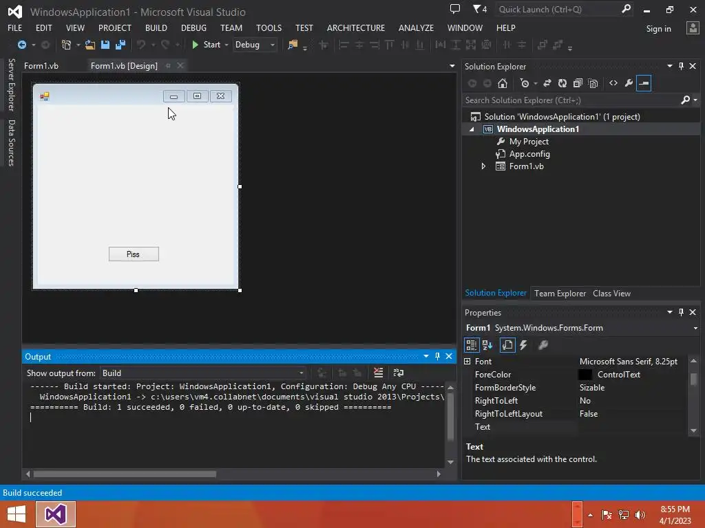Viewport: 705px width, 528px height.
Task: Open the Server Explorer side tab
Action: 11,85
